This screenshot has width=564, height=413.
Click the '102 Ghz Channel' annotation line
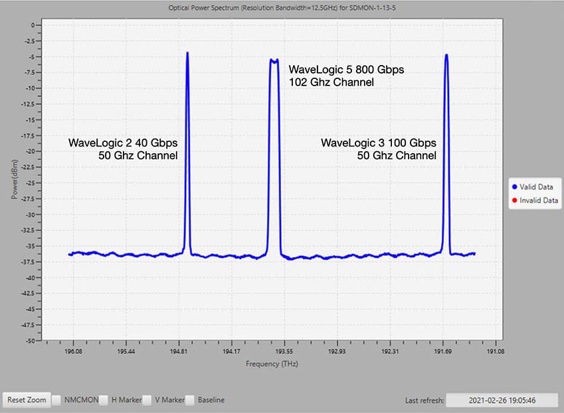[331, 82]
